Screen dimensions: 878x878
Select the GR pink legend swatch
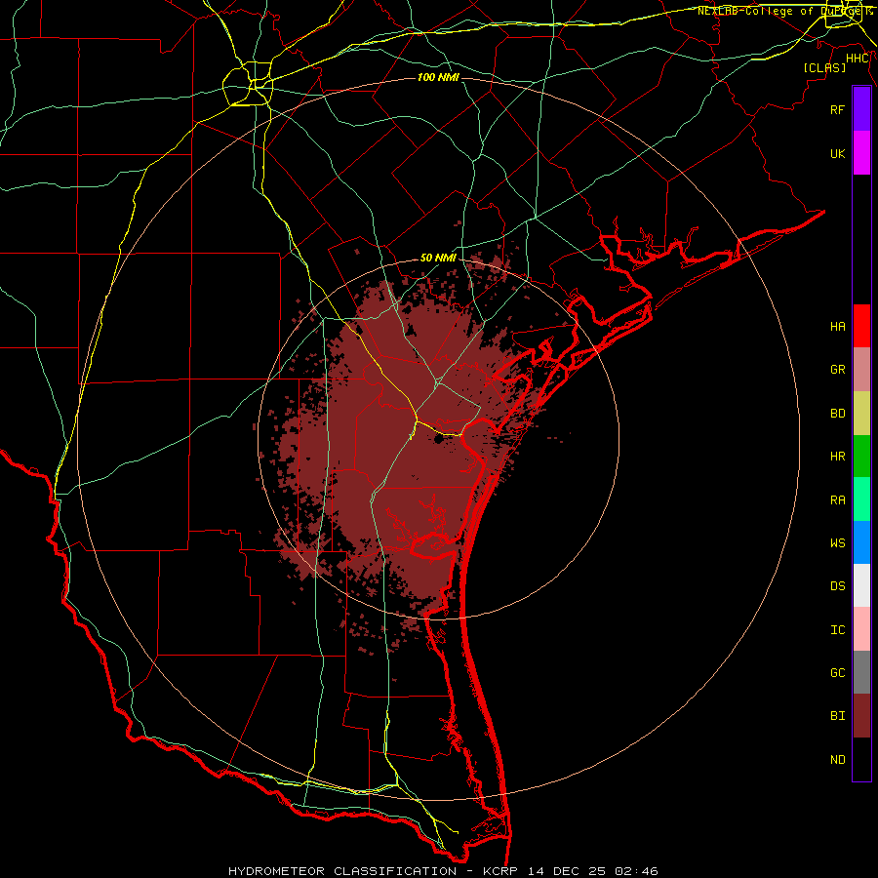(861, 370)
